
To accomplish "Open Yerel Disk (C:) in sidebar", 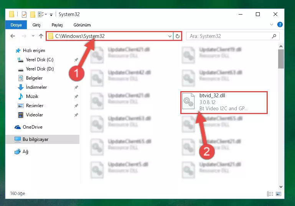I will (x=40, y=60).
